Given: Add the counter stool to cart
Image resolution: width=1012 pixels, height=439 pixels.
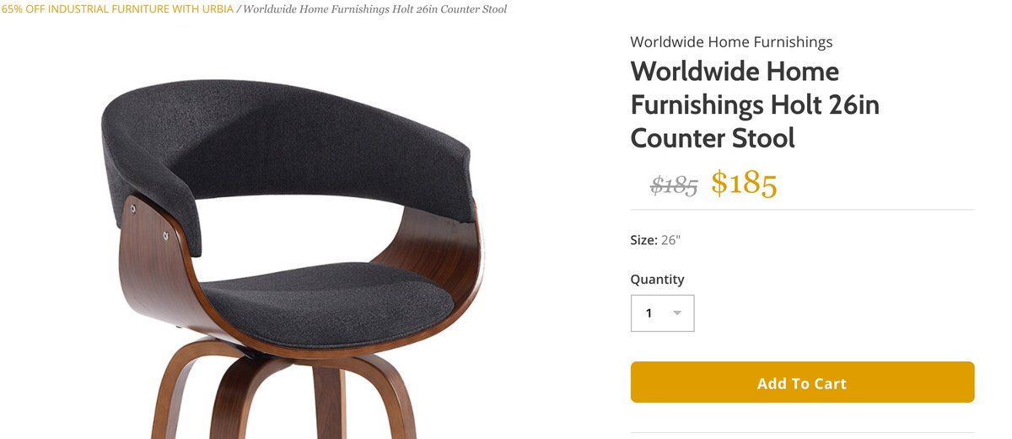Looking at the screenshot, I should pos(802,383).
